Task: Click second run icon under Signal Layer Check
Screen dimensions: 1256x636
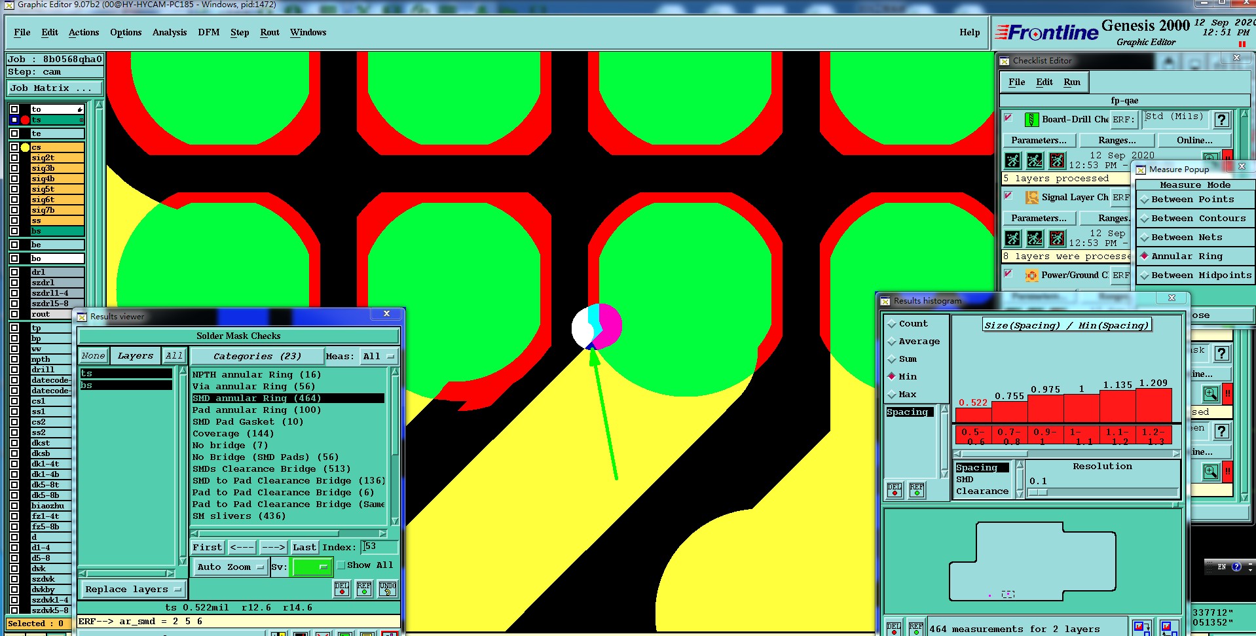Action: 1035,238
